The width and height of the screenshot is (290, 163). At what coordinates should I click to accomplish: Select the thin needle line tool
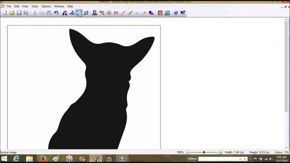(123, 13)
